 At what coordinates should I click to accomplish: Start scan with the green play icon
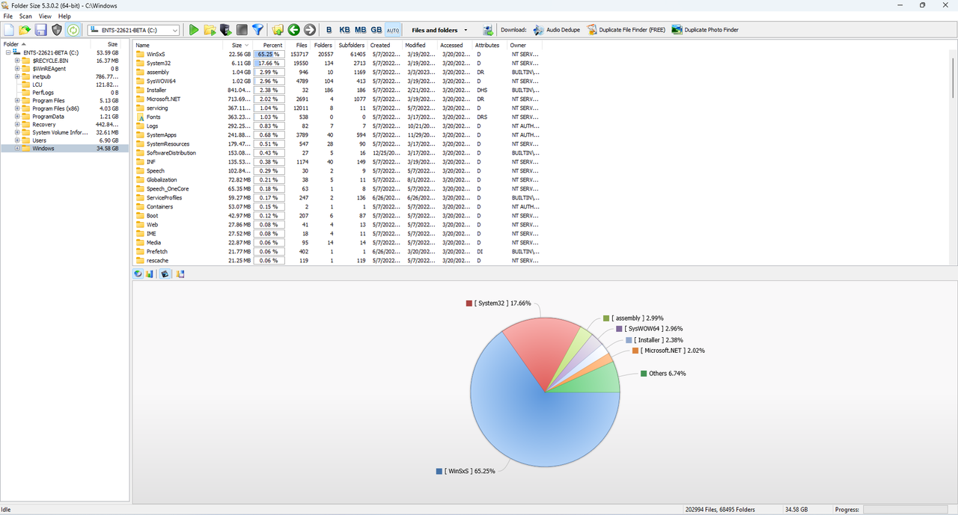[194, 30]
